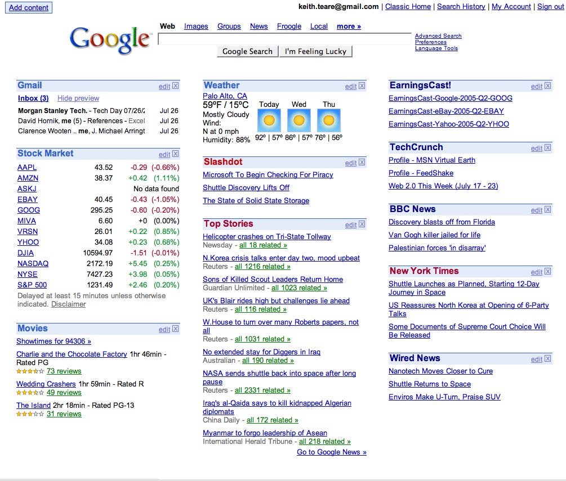The image size is (566, 481).
Task: Click the Wed sunny weather icon
Action: pos(299,120)
